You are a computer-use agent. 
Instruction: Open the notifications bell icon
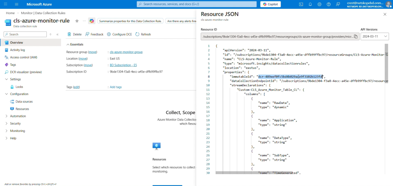pyautogui.click(x=310, y=4)
